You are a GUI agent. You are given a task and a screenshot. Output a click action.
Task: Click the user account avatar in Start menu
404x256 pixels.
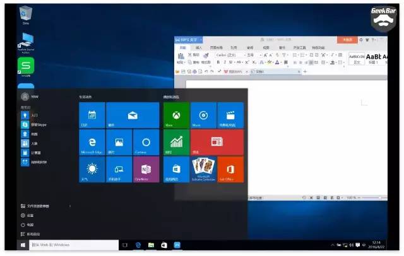click(25, 96)
